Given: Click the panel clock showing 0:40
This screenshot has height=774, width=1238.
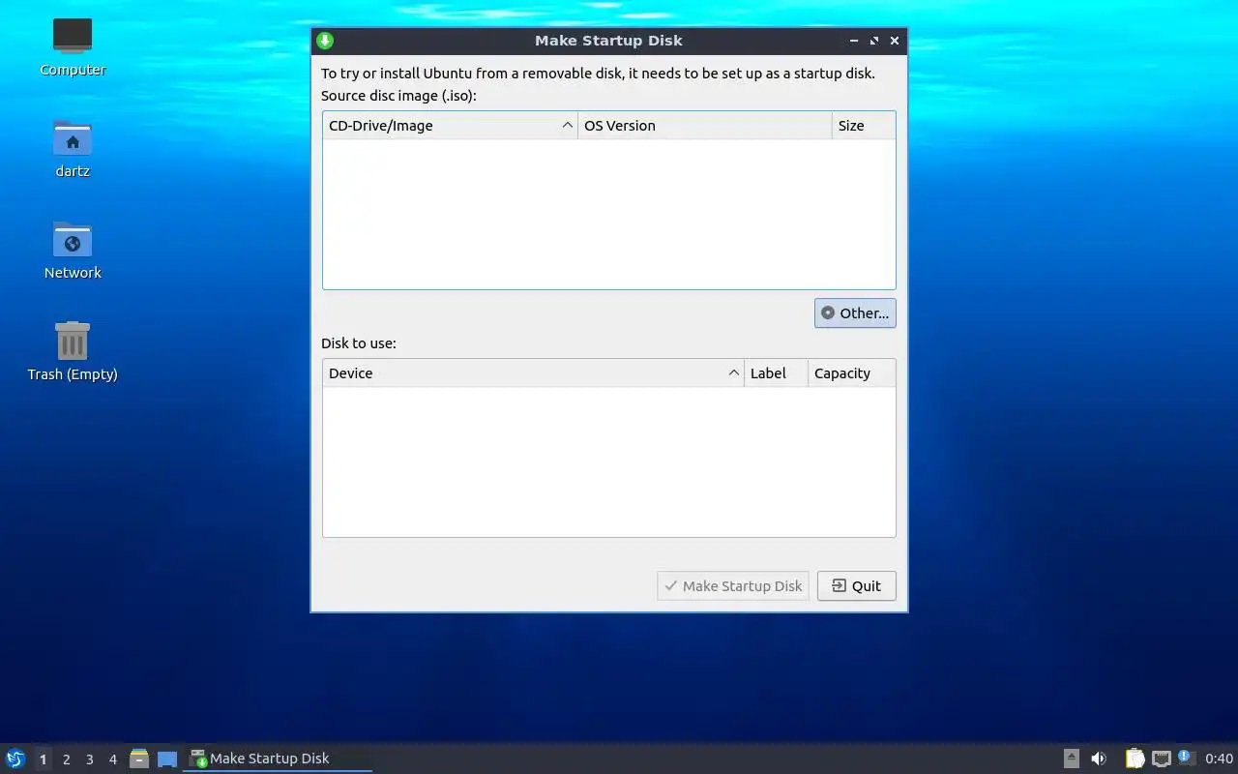Looking at the screenshot, I should pyautogui.click(x=1219, y=759).
